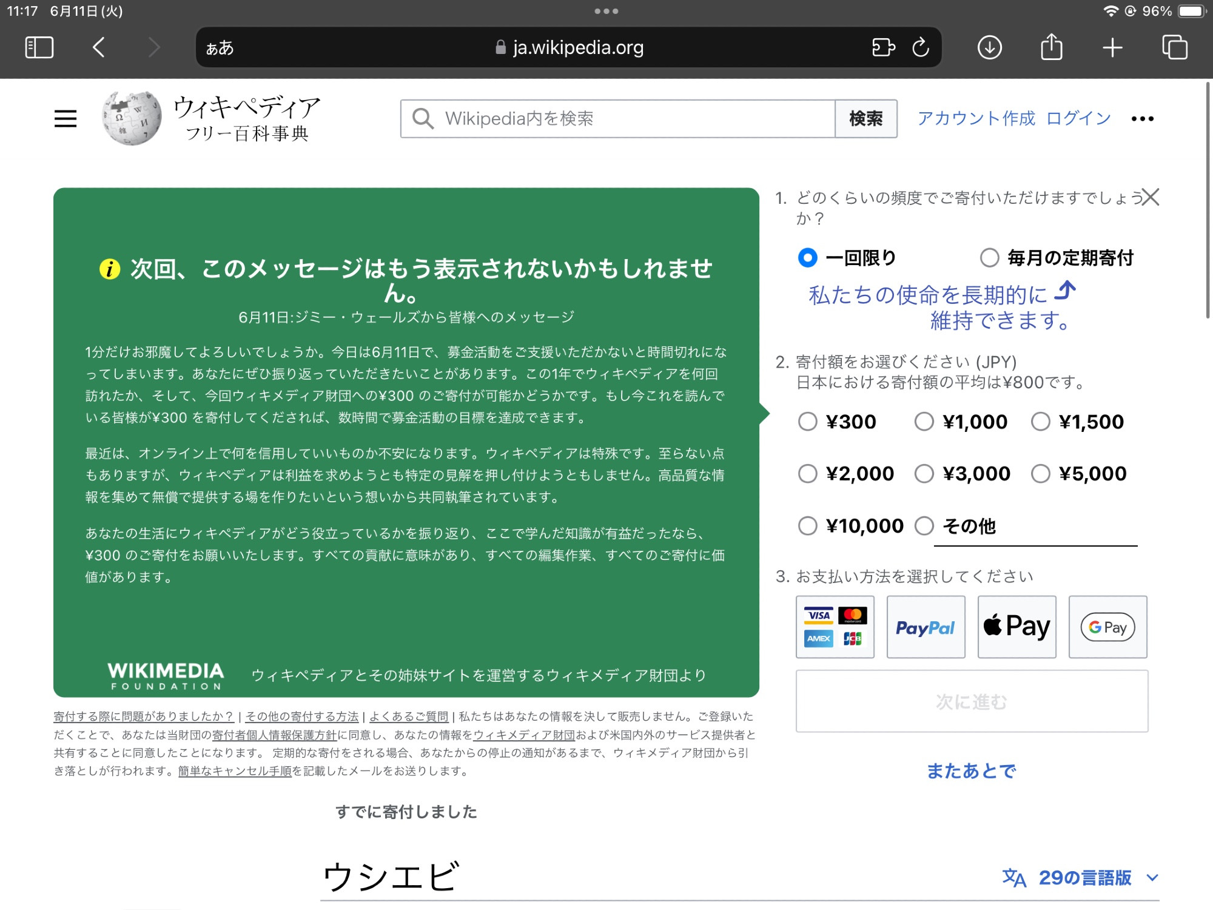The image size is (1213, 910).
Task: Open the extensions icon in address bar
Action: coord(884,47)
